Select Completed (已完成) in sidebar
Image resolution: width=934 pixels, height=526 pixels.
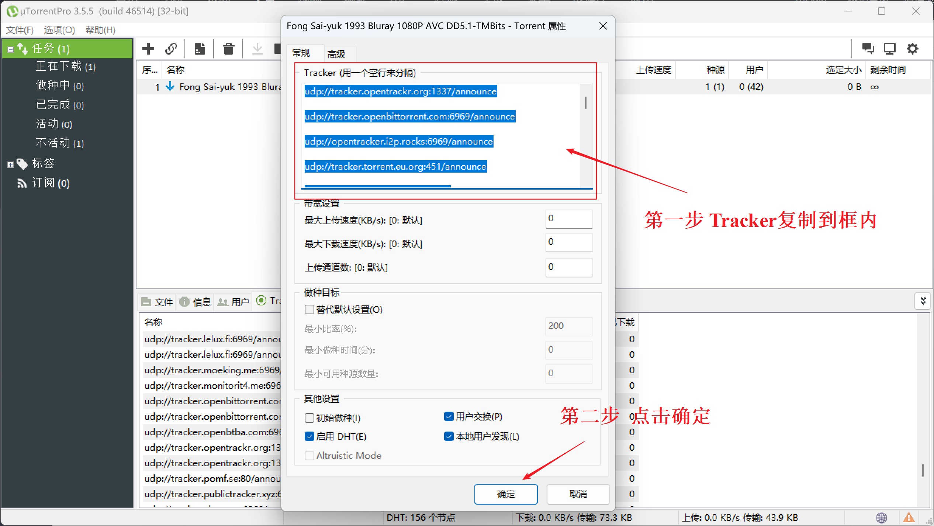[60, 105]
